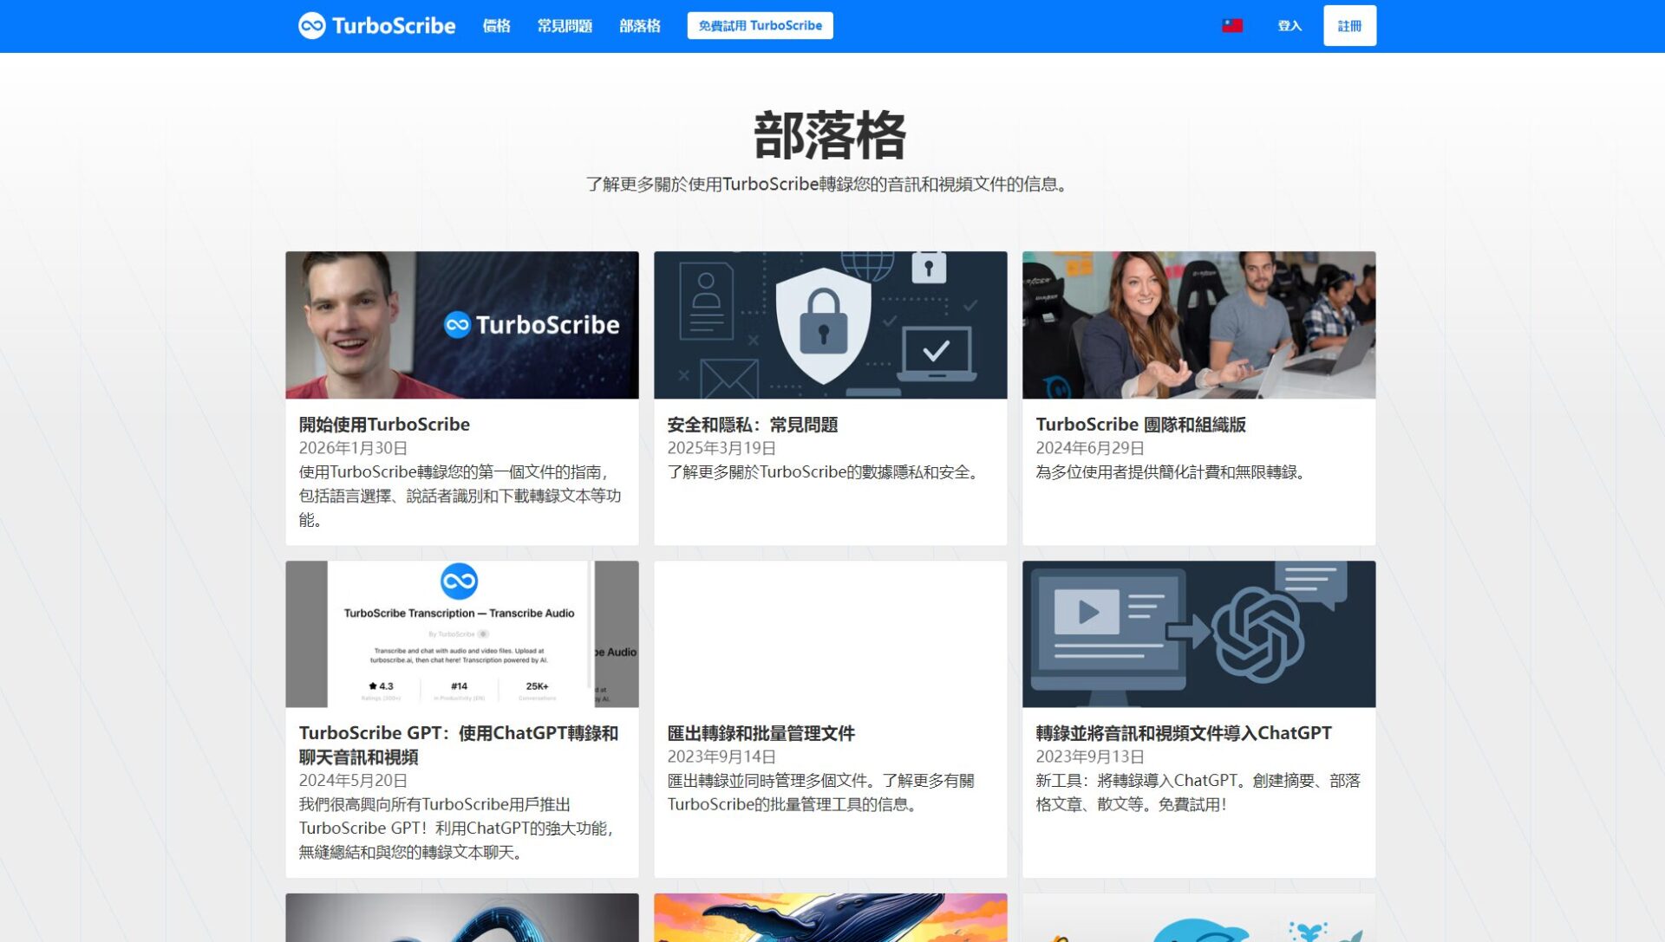Viewport: 1665px width, 942px height.
Task: Click the TurboScribe infinity logo
Action: pyautogui.click(x=310, y=25)
